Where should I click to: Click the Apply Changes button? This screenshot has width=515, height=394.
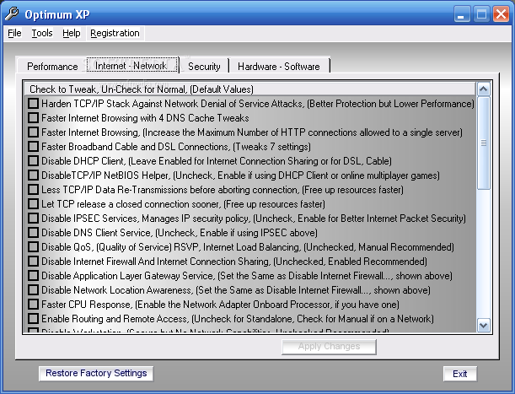coord(329,347)
